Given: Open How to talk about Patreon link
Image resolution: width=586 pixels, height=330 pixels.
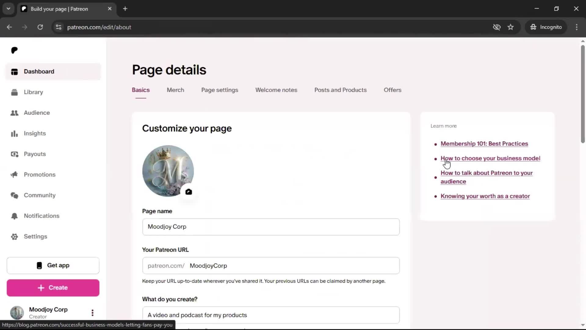Looking at the screenshot, I should 487,177.
